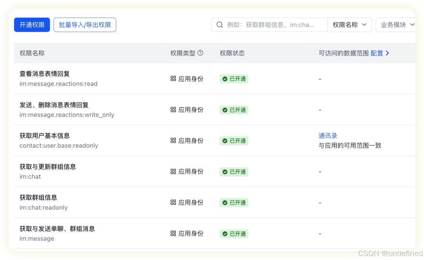Click the checkmark icon in first 已开通 badge
Screen dimensions: 424x260
click(225, 79)
